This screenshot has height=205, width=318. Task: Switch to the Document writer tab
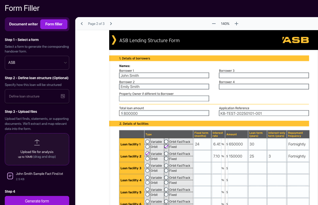coord(23,24)
